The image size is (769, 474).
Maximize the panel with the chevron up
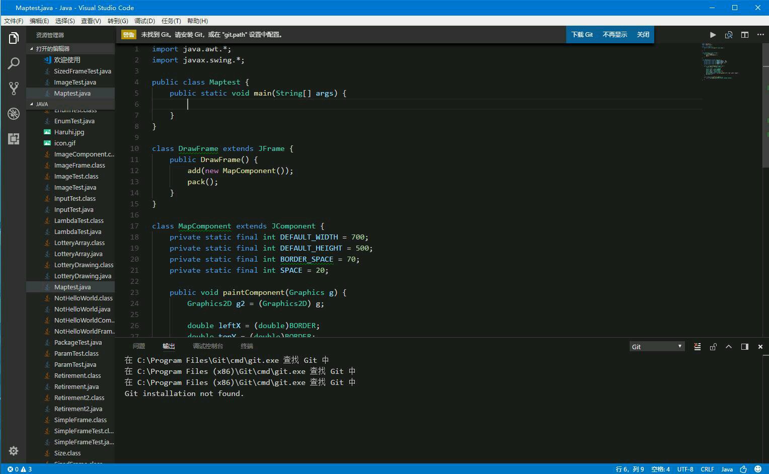coord(729,347)
